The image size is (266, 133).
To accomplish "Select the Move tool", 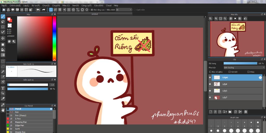I will [3, 38].
